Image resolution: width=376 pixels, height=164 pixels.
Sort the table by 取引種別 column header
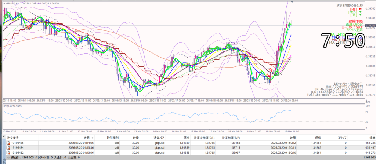pos(112,137)
